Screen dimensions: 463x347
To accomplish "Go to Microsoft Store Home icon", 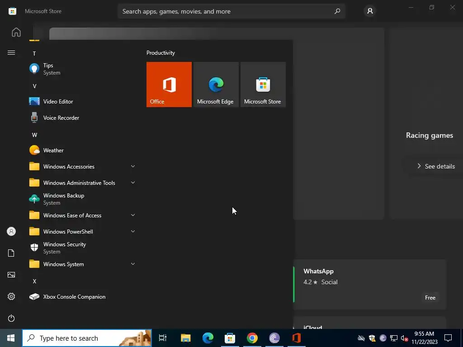I will [16, 32].
